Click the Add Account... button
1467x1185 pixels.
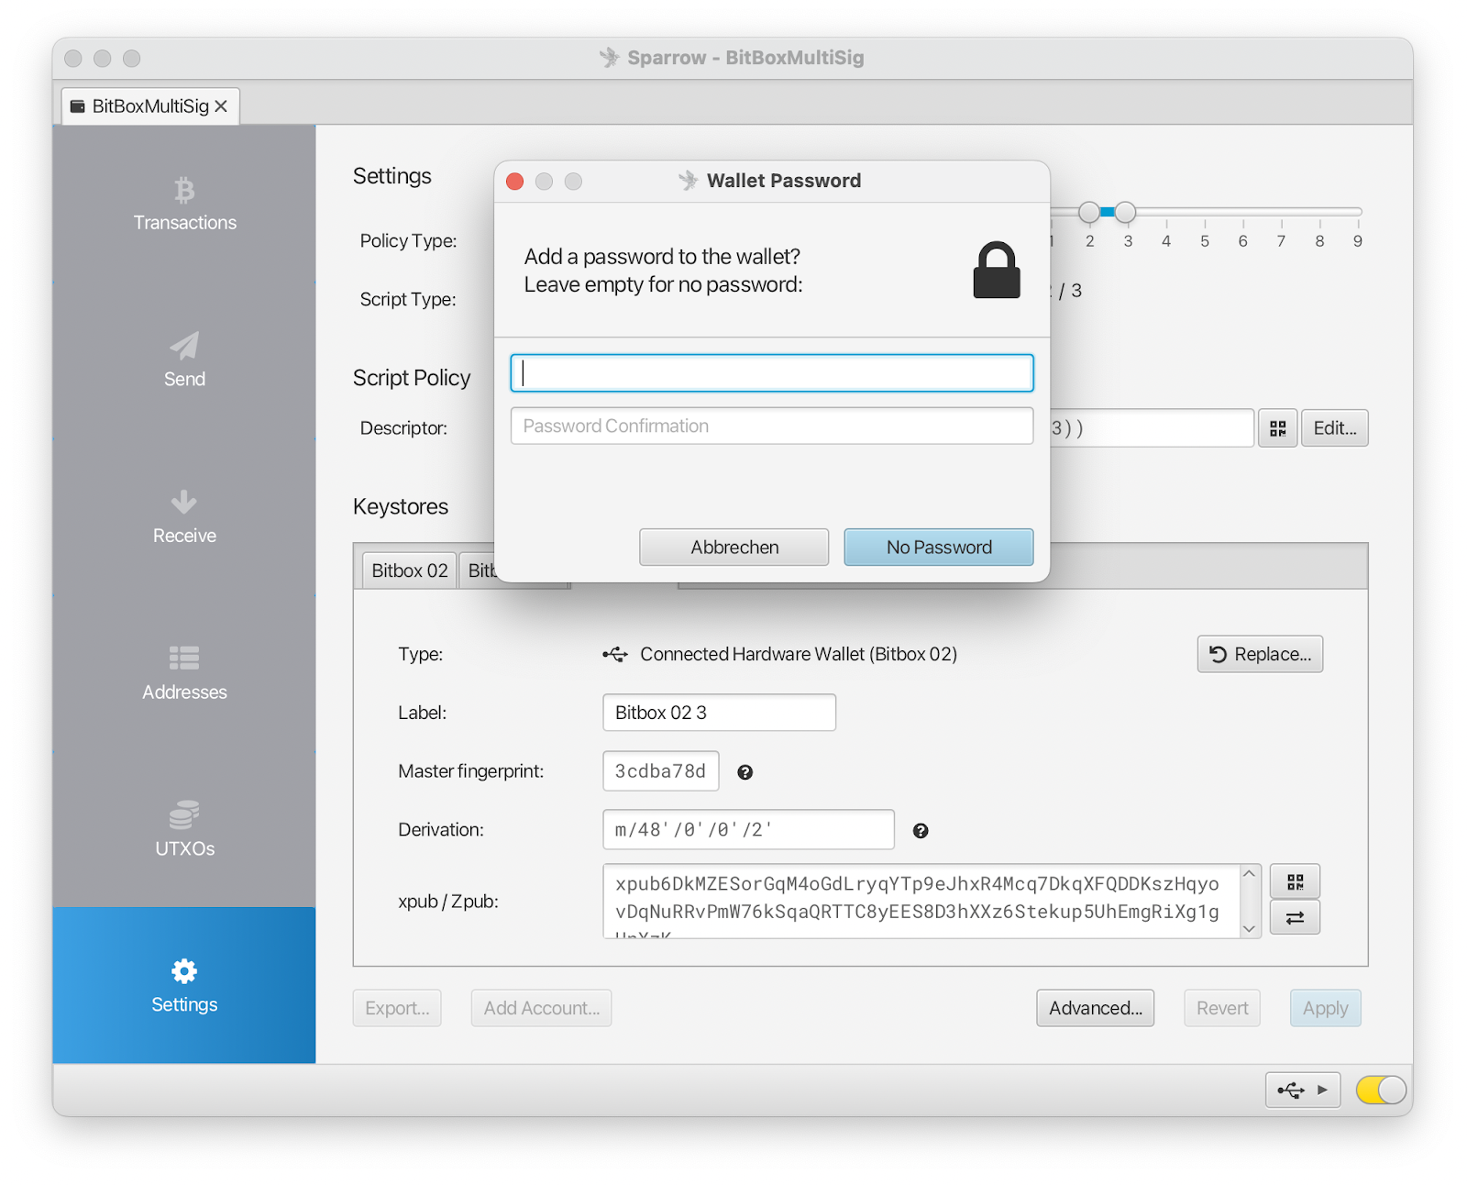(x=542, y=1008)
